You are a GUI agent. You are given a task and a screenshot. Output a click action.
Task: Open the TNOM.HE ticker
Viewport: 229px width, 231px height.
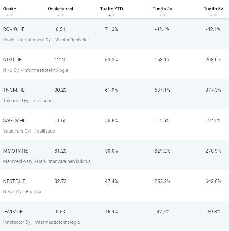tap(14, 90)
